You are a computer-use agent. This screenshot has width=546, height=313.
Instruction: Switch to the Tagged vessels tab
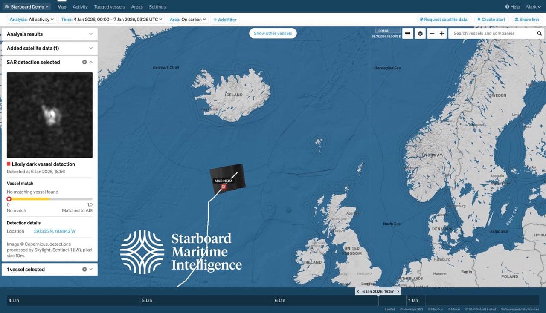click(109, 7)
